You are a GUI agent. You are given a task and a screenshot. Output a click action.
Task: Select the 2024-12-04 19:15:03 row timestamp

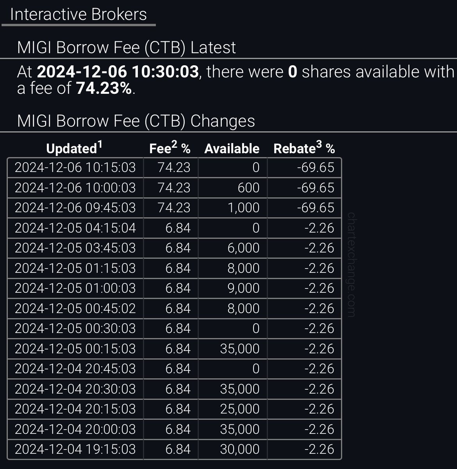tap(75, 449)
